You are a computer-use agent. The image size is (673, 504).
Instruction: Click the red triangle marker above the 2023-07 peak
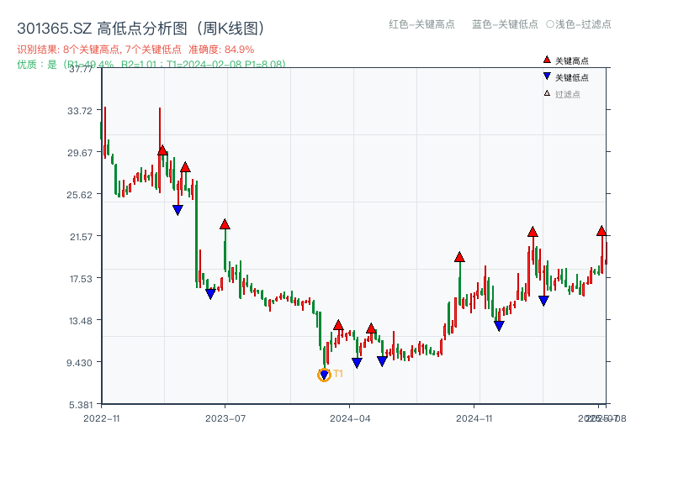(x=225, y=223)
